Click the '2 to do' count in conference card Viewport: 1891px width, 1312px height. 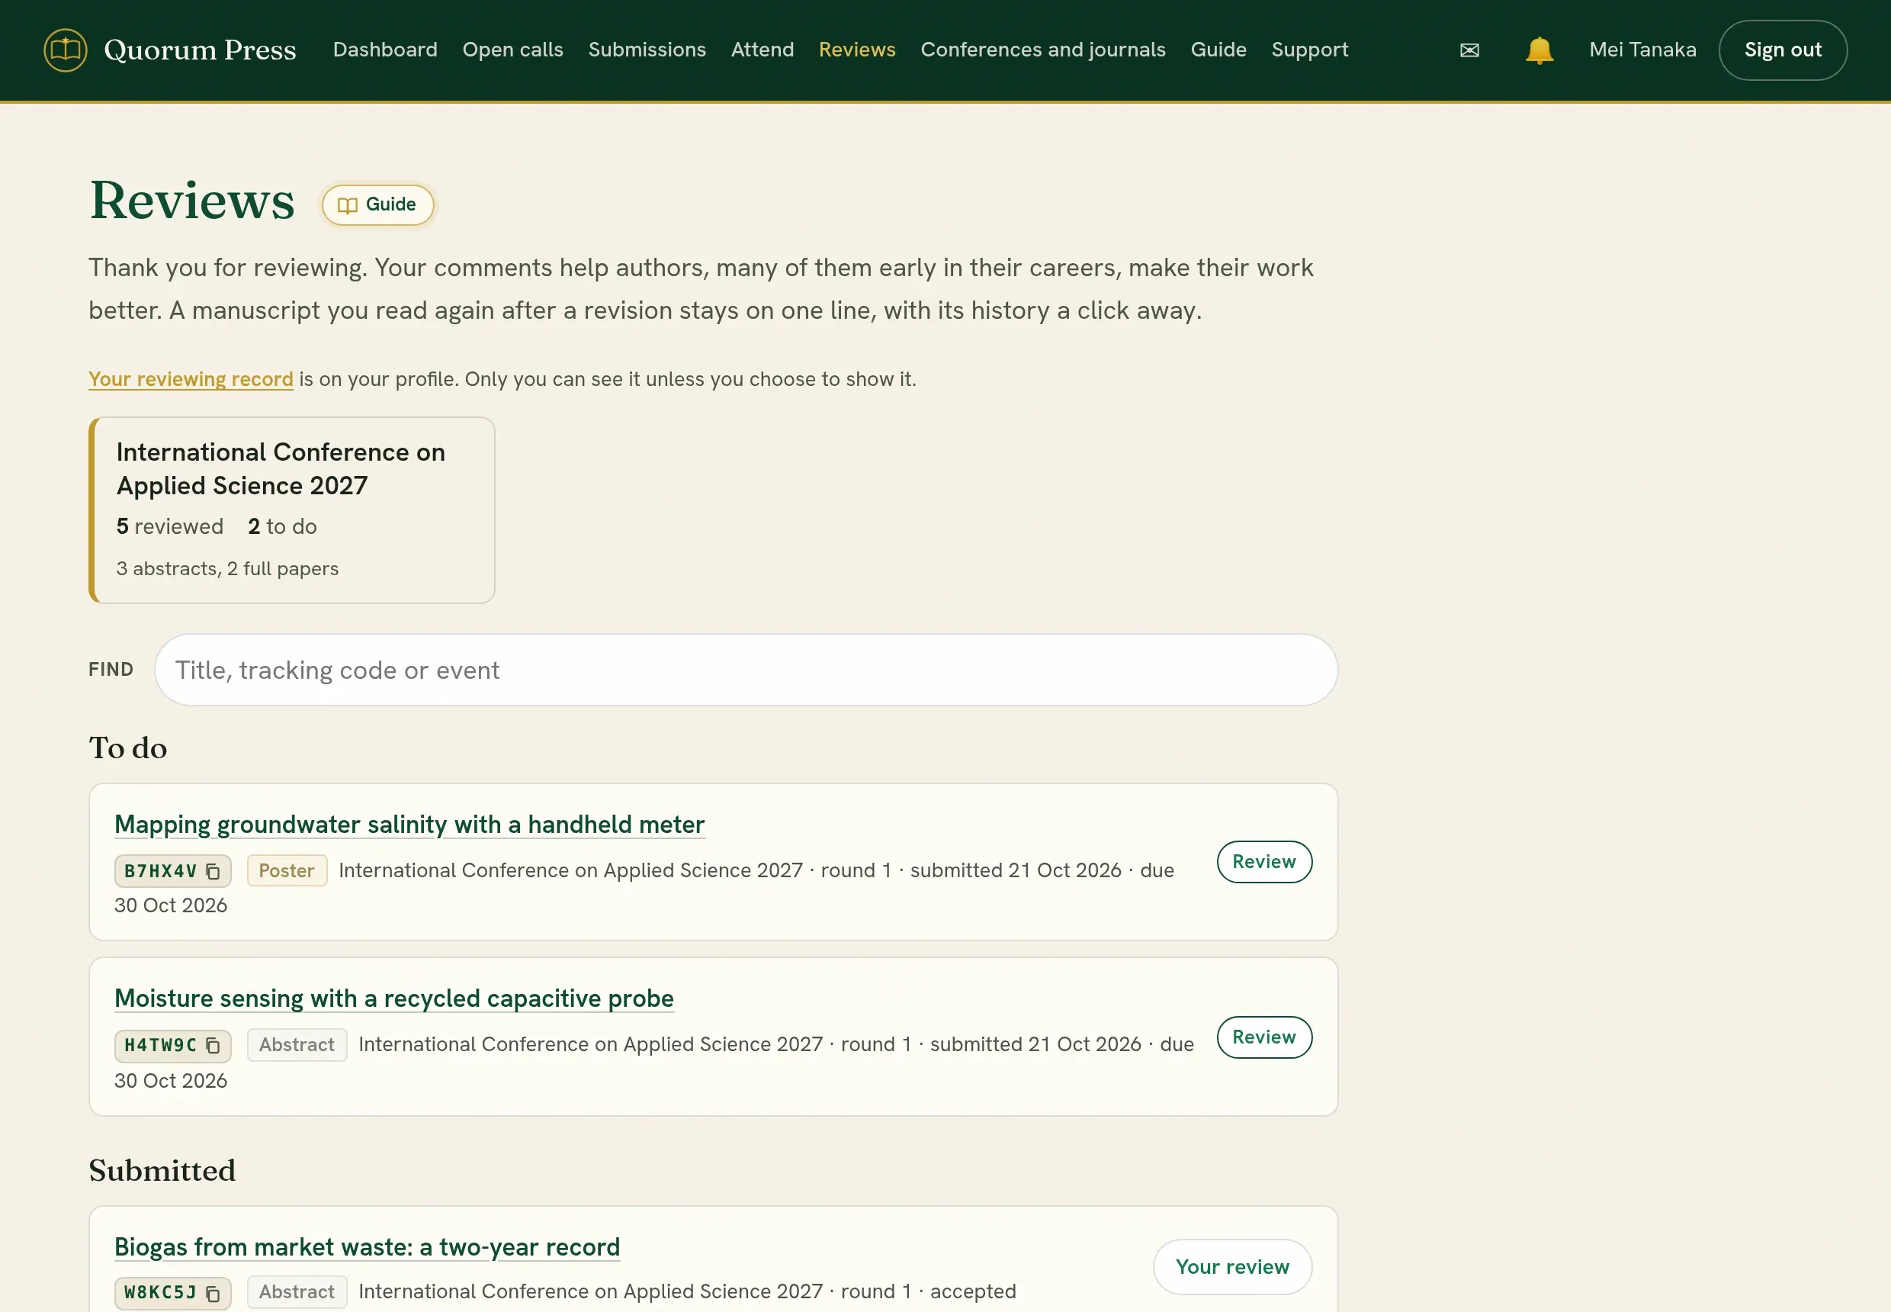pos(282,527)
